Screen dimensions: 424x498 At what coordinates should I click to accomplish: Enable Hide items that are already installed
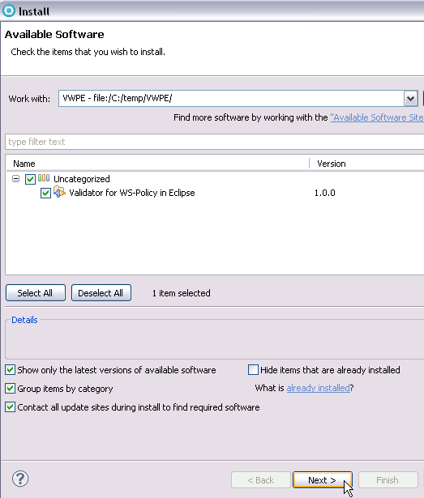coord(253,370)
